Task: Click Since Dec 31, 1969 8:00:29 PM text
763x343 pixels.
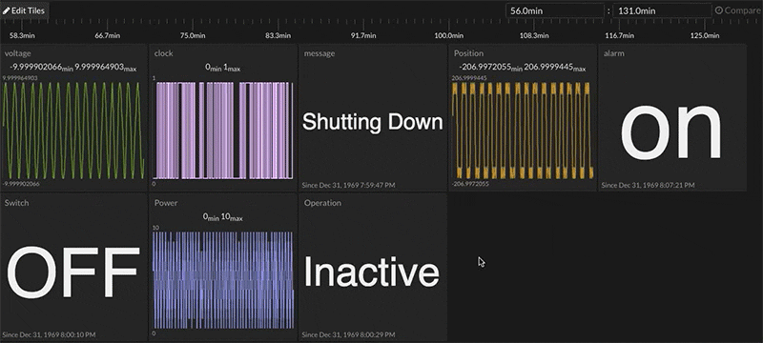Action: pyautogui.click(x=348, y=334)
